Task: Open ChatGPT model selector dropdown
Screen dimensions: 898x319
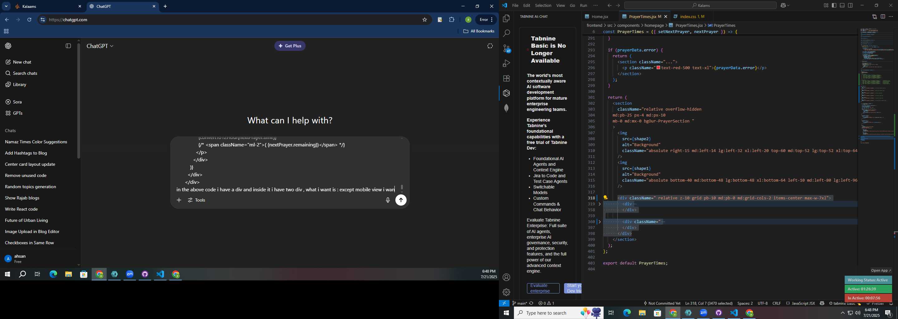Action: pyautogui.click(x=100, y=46)
